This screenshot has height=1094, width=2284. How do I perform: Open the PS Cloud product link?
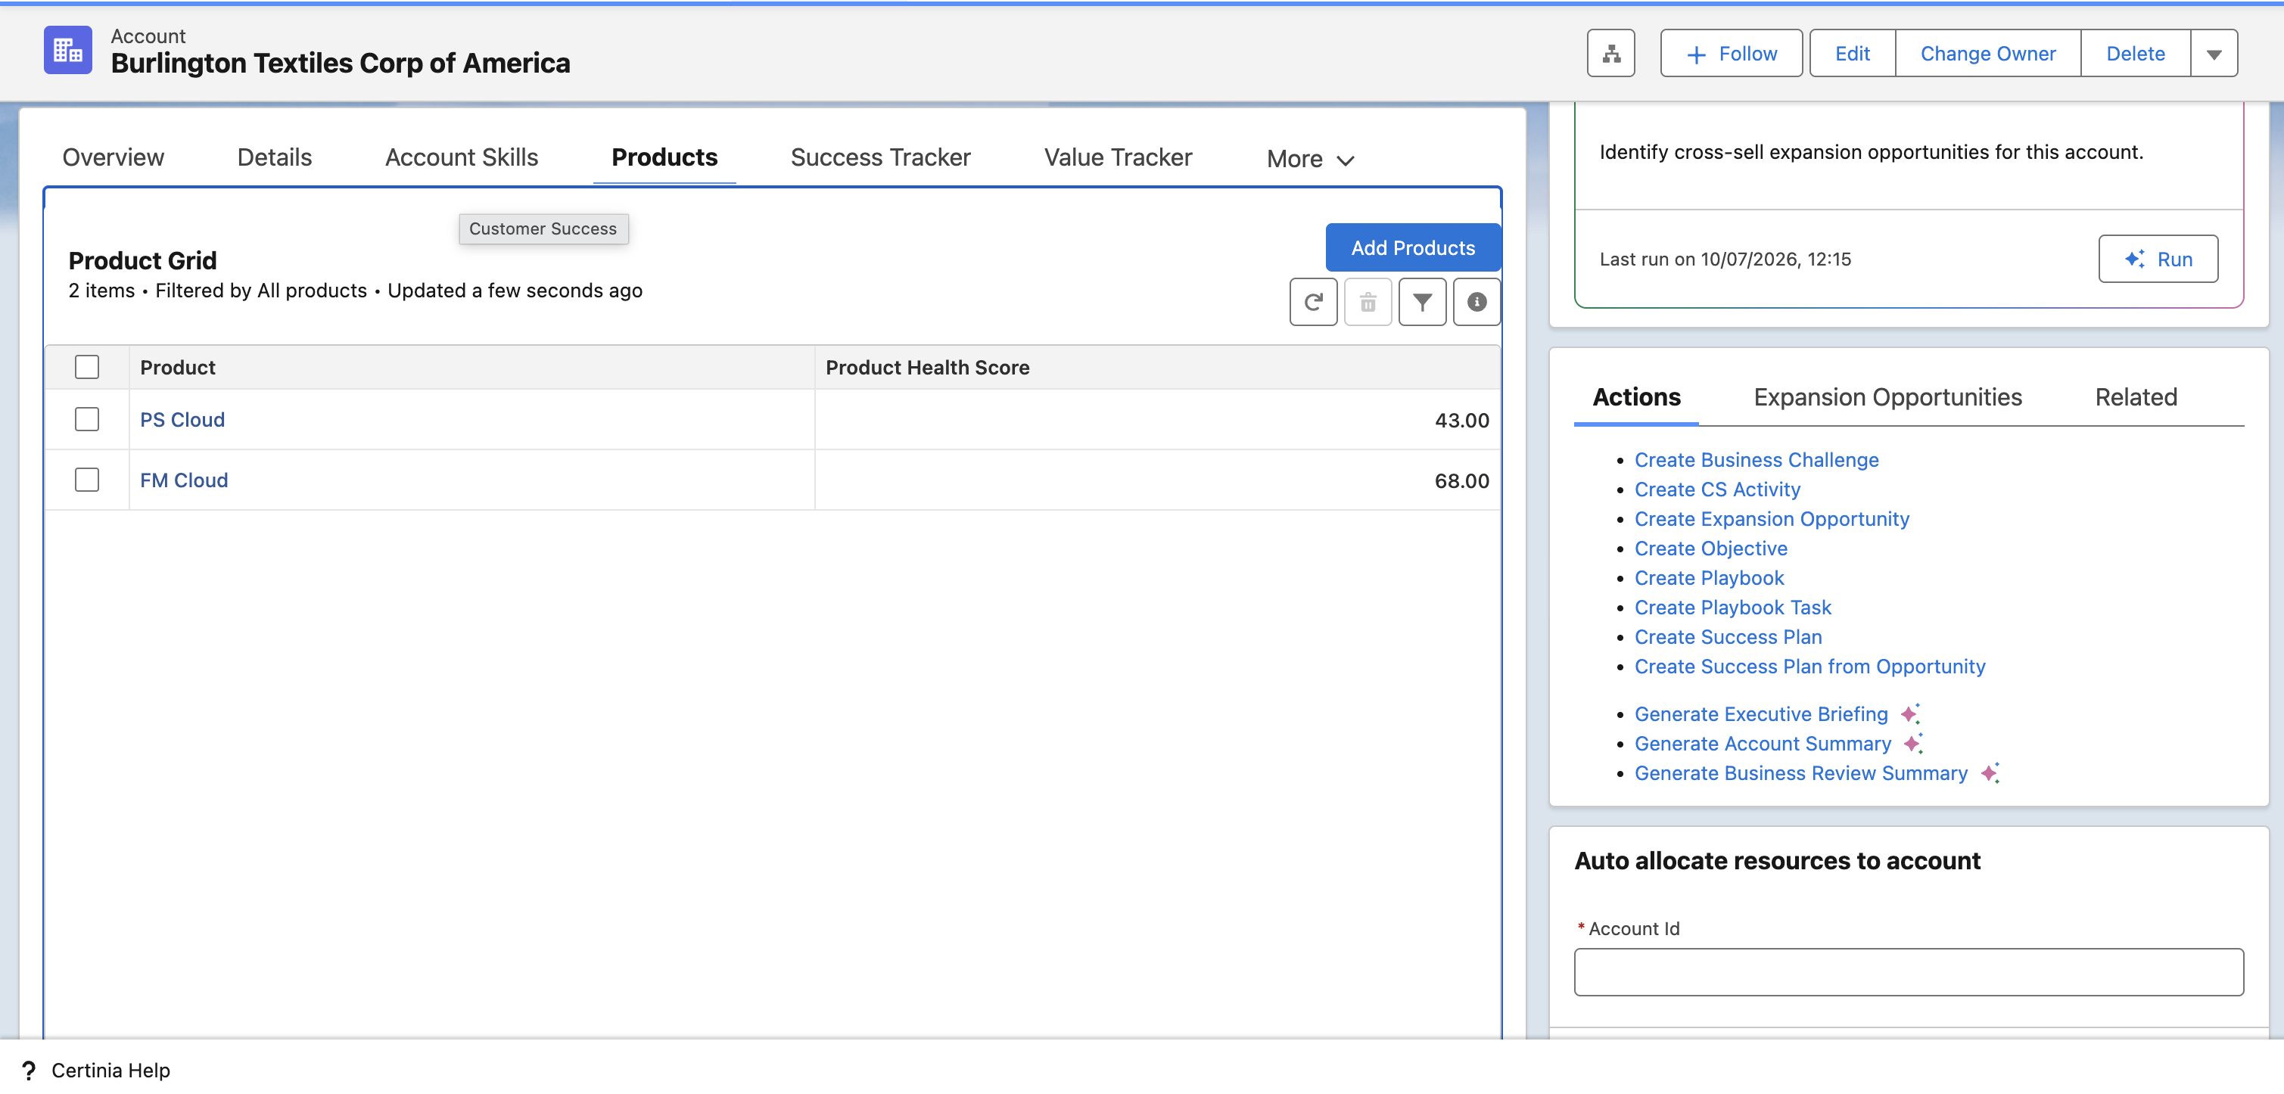182,419
